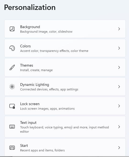Open Text input via its chevron
Viewport: 129px width, 157px height.
[x=119, y=127]
